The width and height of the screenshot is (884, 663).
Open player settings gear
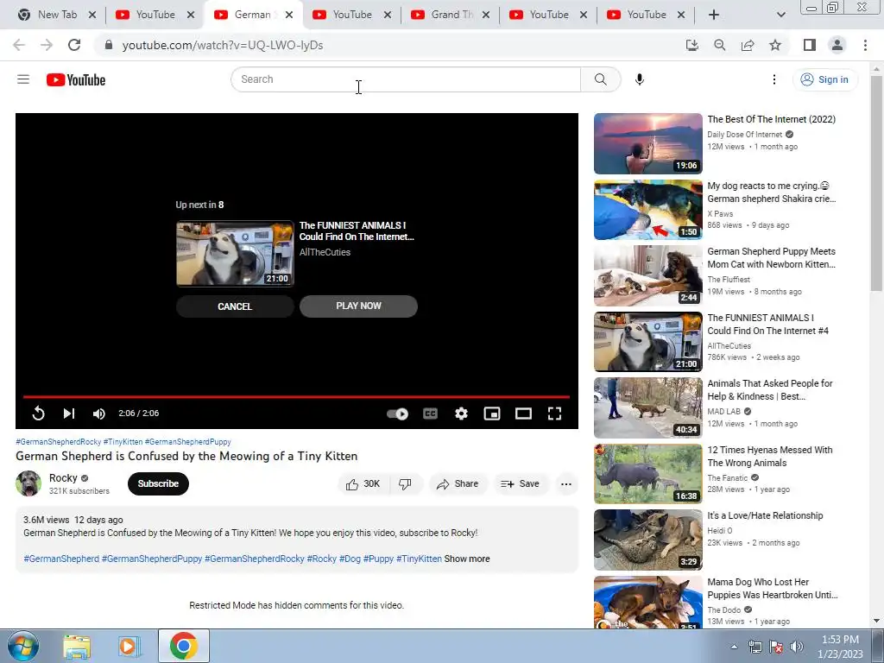461,414
